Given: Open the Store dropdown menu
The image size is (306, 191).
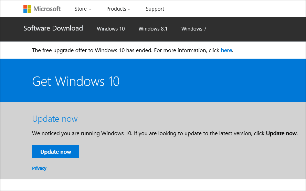Looking at the screenshot, I should click(x=83, y=9).
